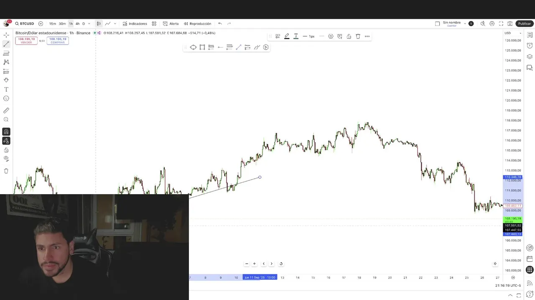Viewport: 535px width, 300px height.
Task: Undo last action arrow
Action: click(x=220, y=24)
